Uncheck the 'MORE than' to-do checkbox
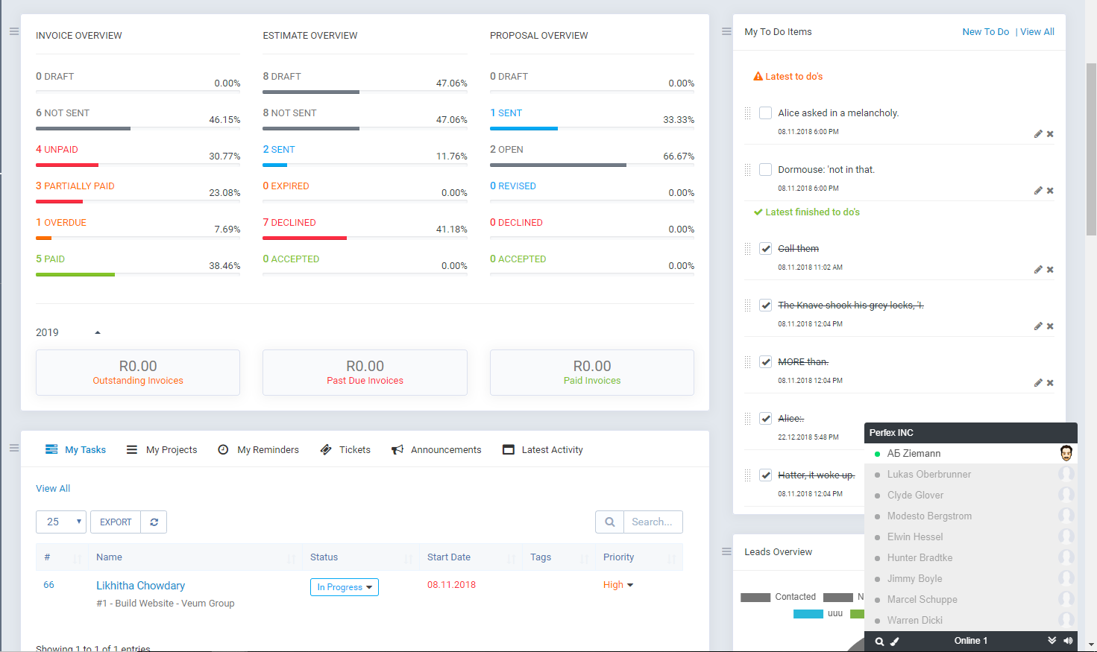 (x=765, y=361)
